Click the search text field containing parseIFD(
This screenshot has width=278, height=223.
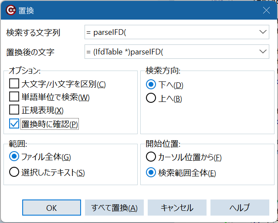(170, 32)
